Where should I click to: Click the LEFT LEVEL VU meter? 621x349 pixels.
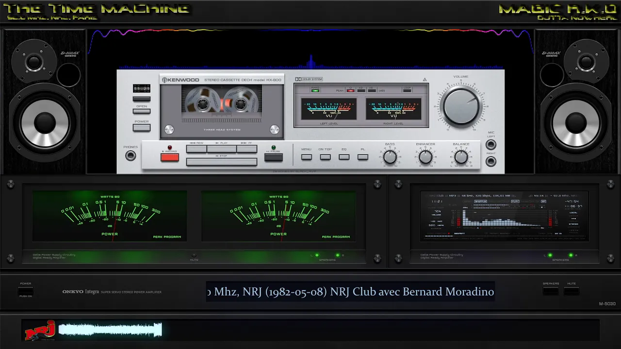point(328,109)
